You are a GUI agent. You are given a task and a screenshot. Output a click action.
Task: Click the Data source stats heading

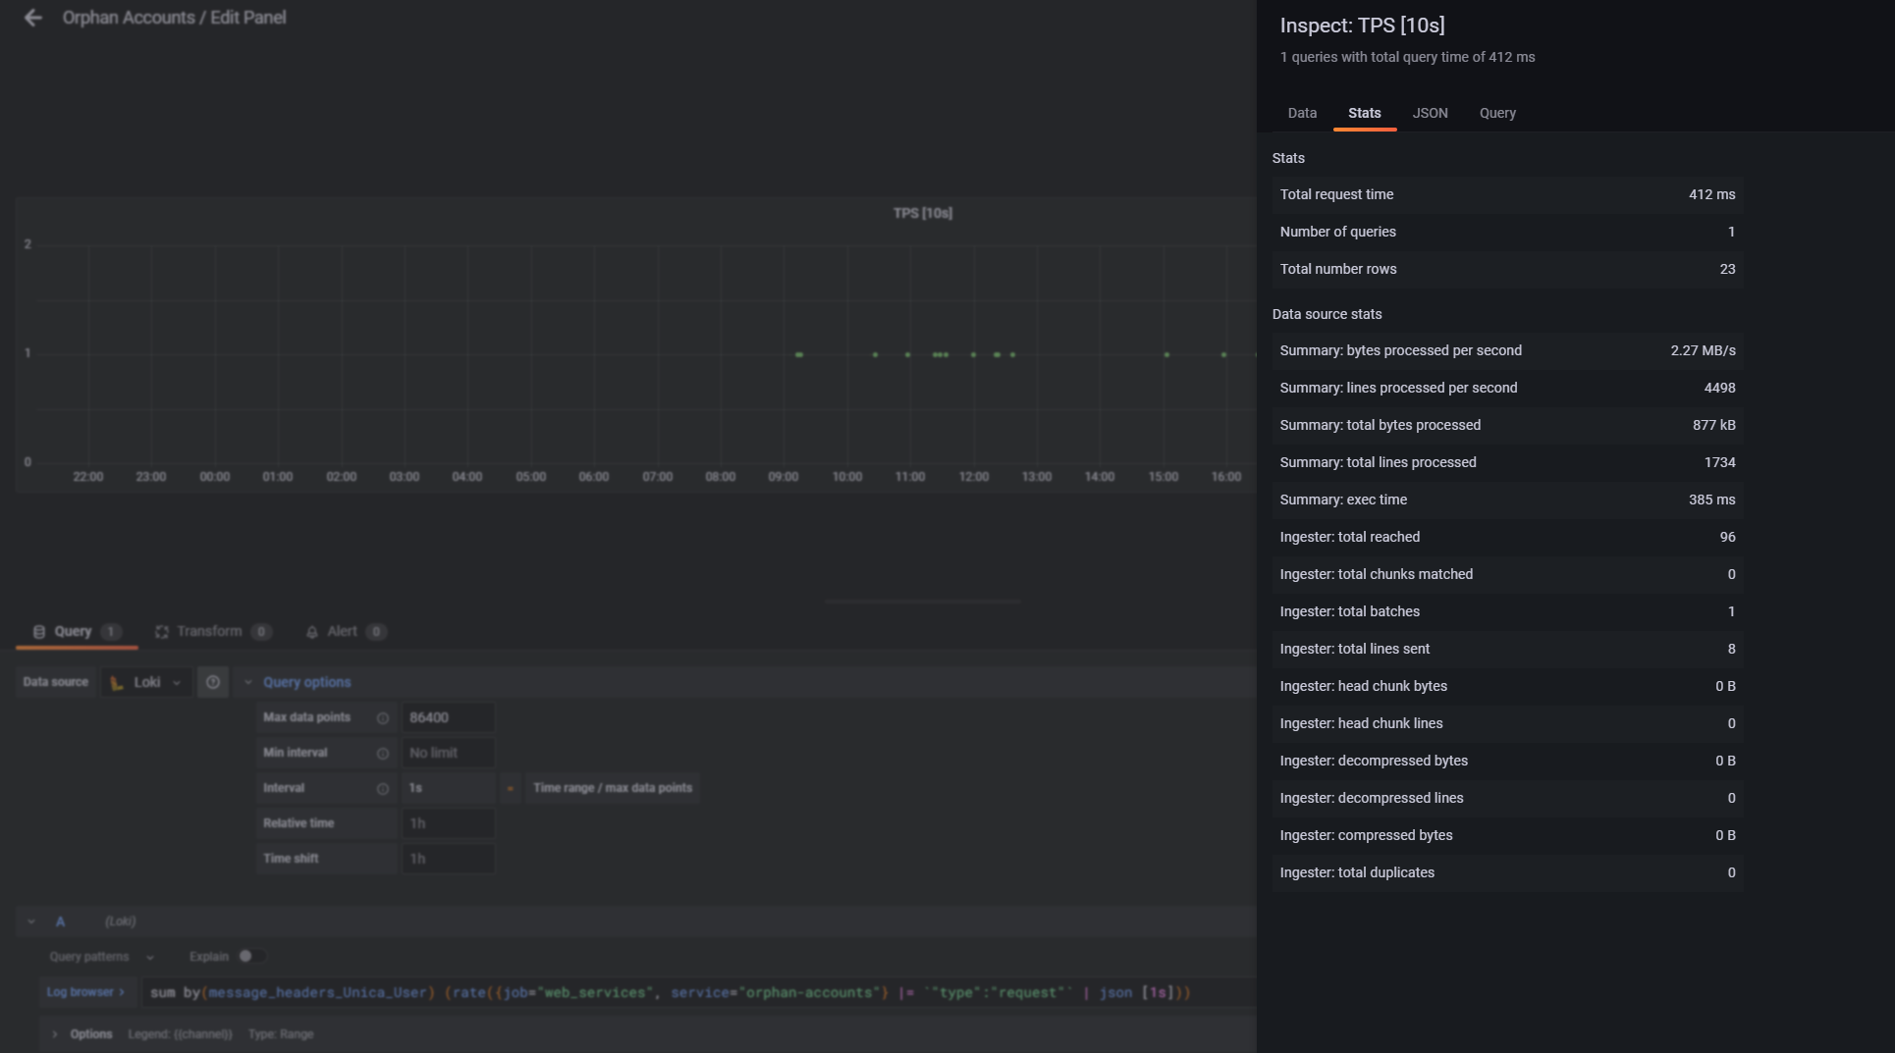click(1326, 314)
